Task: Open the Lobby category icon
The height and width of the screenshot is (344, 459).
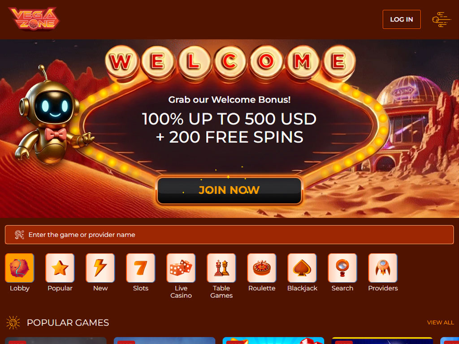Action: (x=20, y=268)
